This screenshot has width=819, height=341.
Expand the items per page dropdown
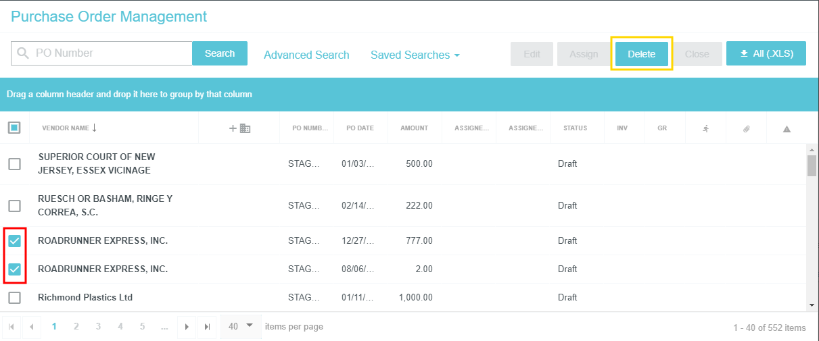[241, 326]
